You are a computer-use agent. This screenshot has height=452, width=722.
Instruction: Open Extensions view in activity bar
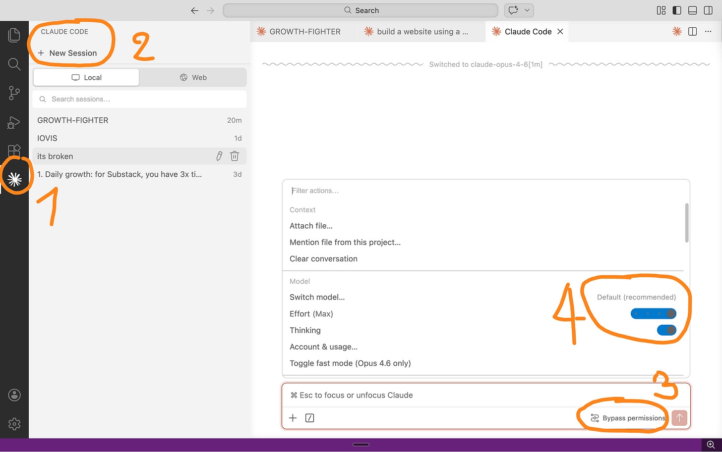[x=14, y=150]
